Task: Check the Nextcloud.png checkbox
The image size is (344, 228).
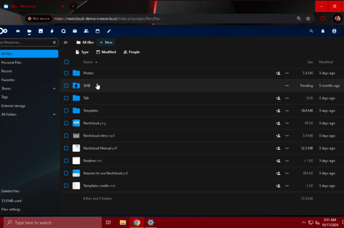Action: point(66,123)
